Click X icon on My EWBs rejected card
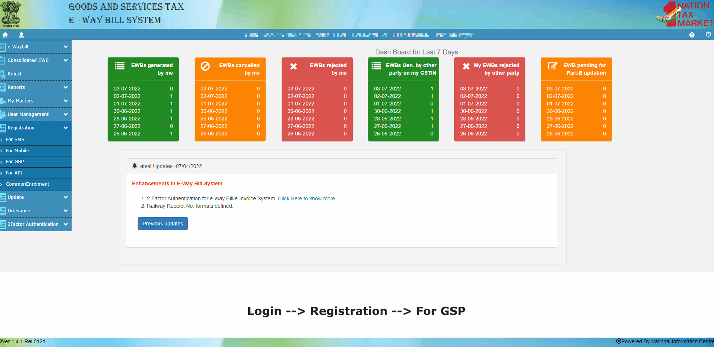Image resolution: width=714 pixels, height=347 pixels. (466, 66)
